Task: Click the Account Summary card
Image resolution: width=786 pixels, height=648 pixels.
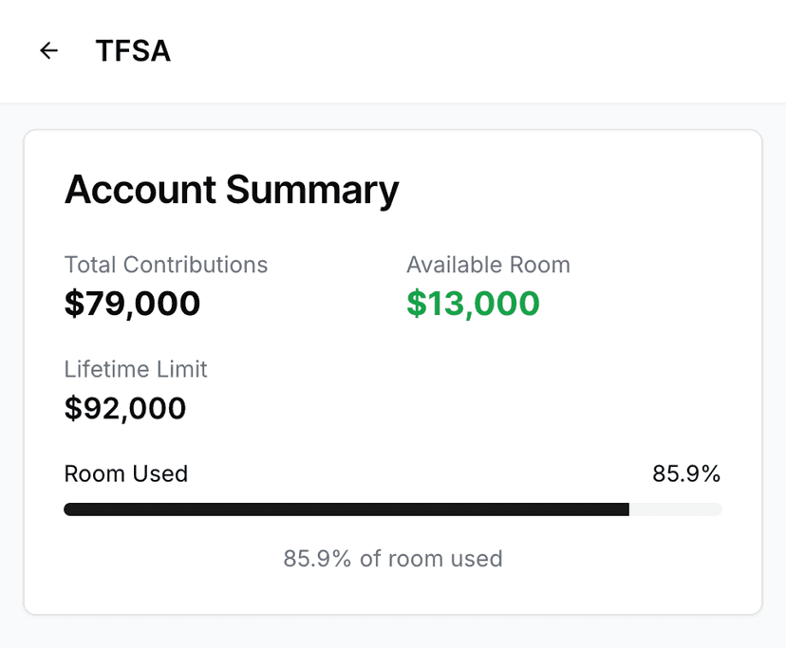Action: click(392, 370)
